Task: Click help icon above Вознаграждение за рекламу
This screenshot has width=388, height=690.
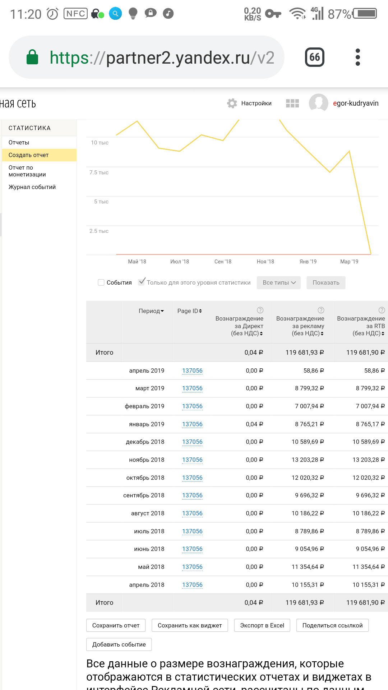Action: pos(321,310)
